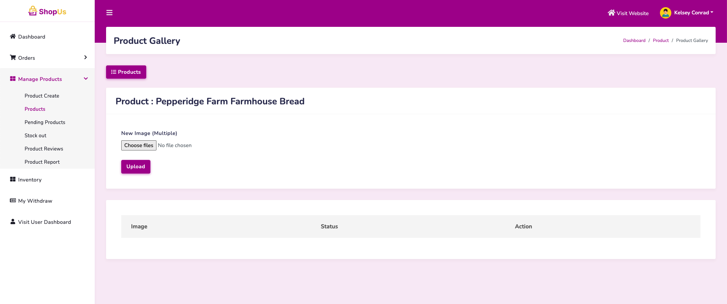This screenshot has width=727, height=304.
Task: Click Choose files to select images
Action: click(139, 145)
